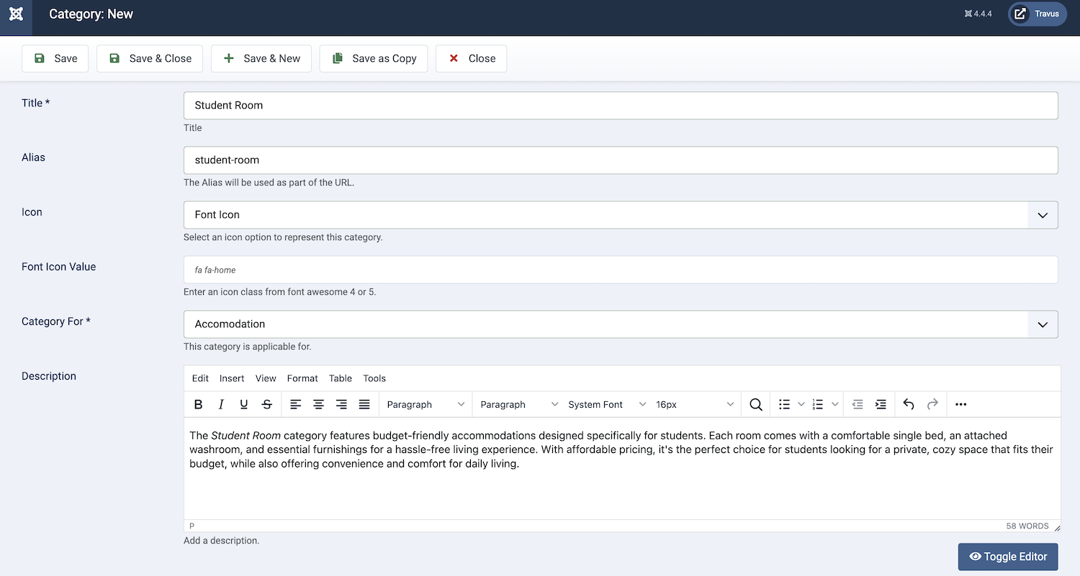Justify the paragraph text
Viewport: 1080px width, 576px height.
364,405
